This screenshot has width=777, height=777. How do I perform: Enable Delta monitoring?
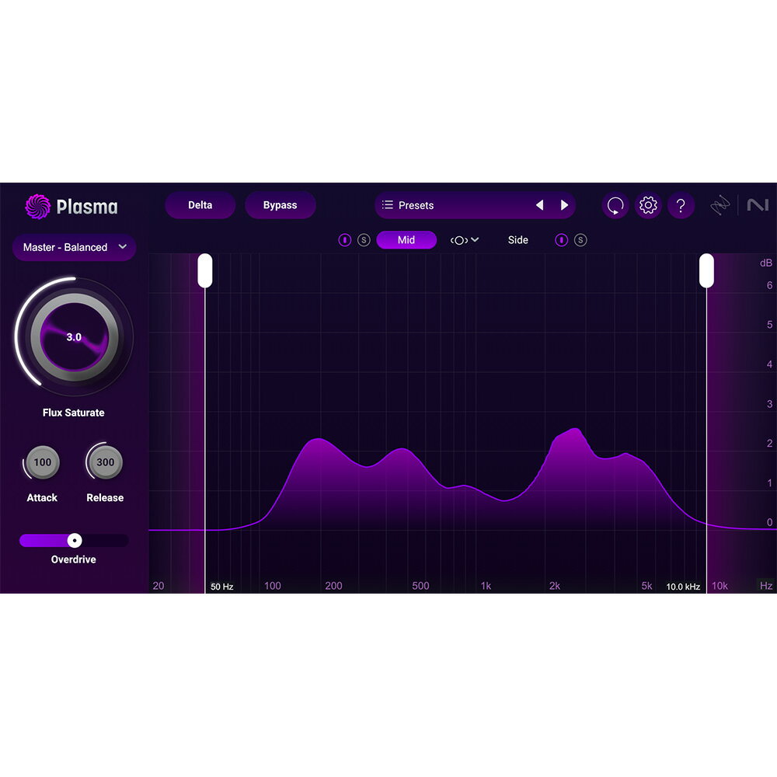[200, 205]
